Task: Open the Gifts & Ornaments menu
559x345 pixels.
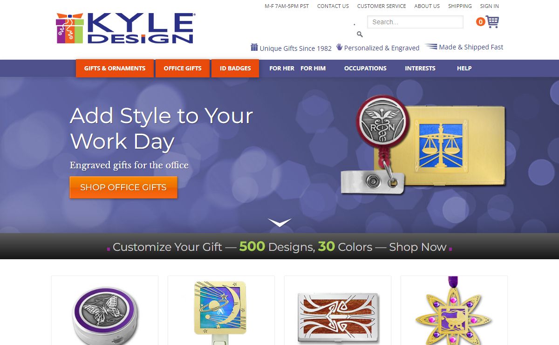Action: (x=115, y=68)
